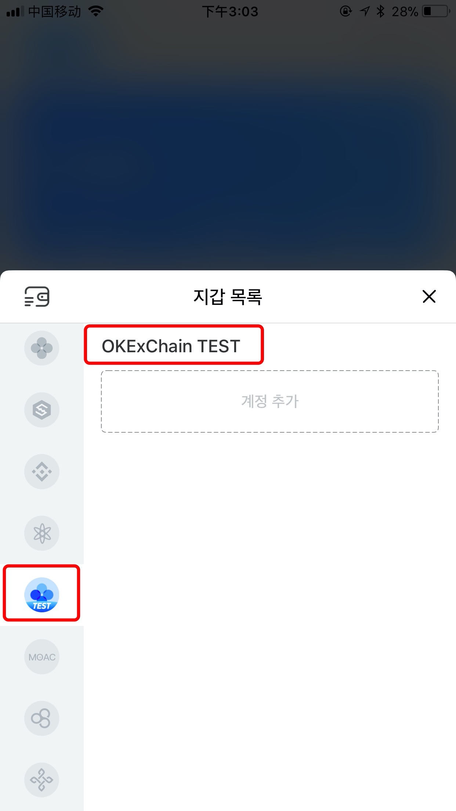This screenshot has width=456, height=811.
Task: Tap the rotation lock status icon
Action: pos(345,11)
